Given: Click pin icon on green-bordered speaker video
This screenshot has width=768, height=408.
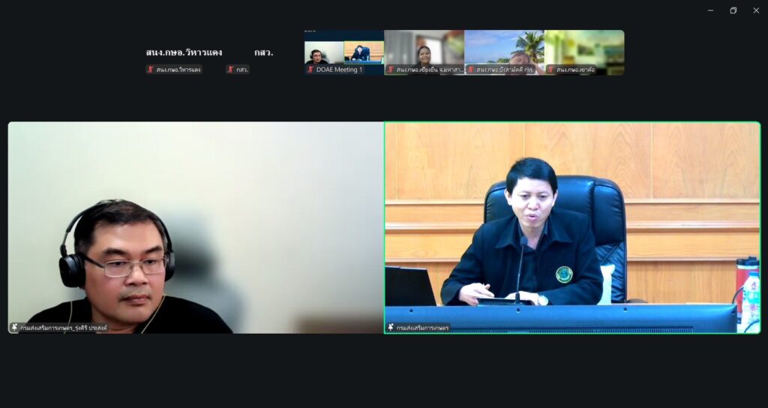Looking at the screenshot, I should tap(391, 328).
